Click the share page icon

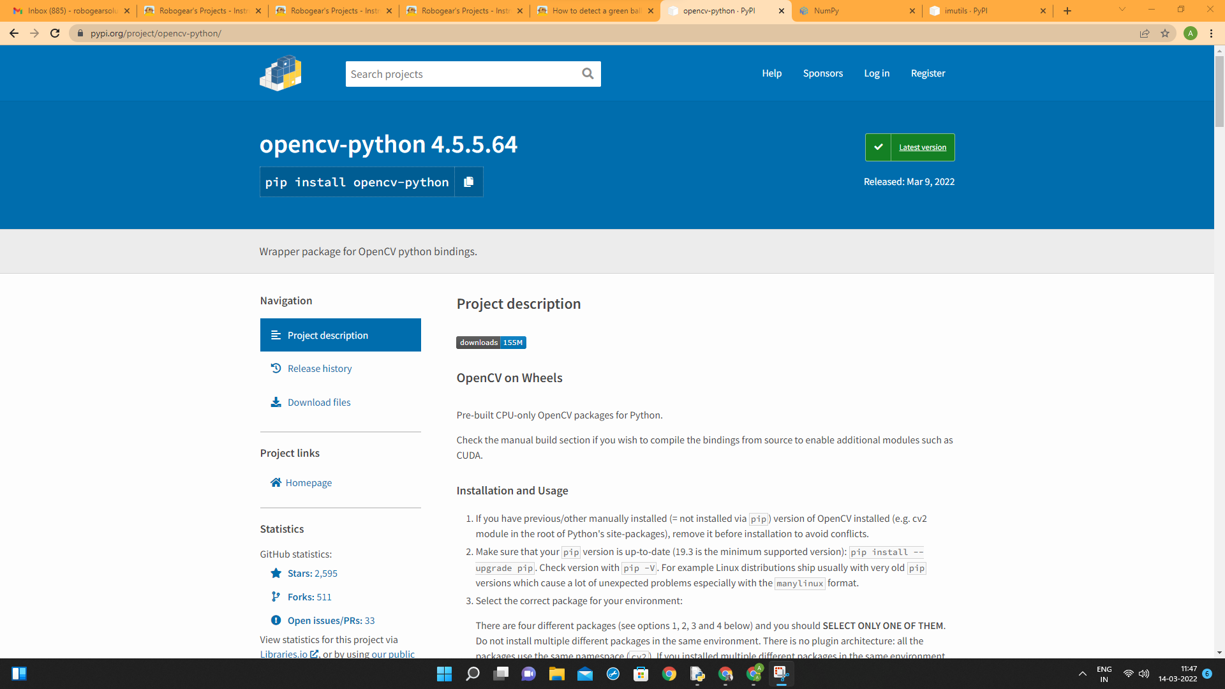(1145, 33)
